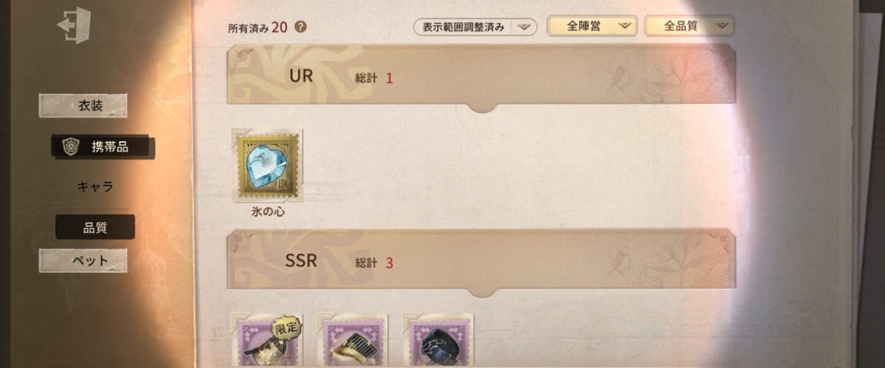Click the shield emblem beside 携帯品

71,146
